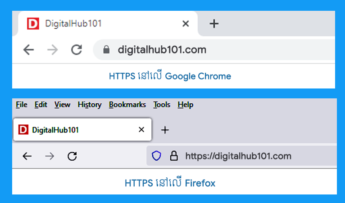Open the Firefox Help menu
The height and width of the screenshot is (203, 345).
click(186, 105)
